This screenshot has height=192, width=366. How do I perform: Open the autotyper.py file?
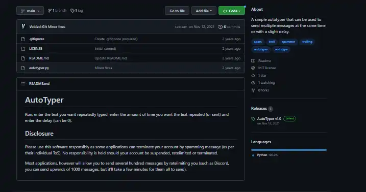(39, 68)
